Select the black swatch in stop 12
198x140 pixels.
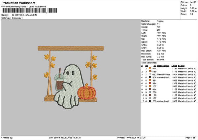(150, 101)
